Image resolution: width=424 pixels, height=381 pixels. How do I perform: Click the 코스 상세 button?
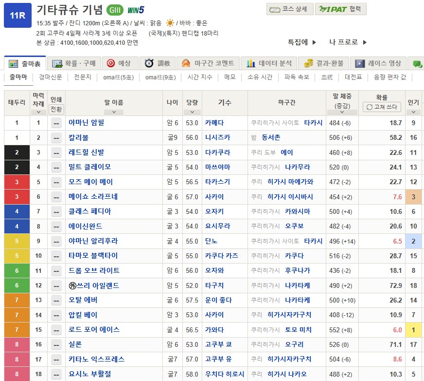click(x=290, y=9)
